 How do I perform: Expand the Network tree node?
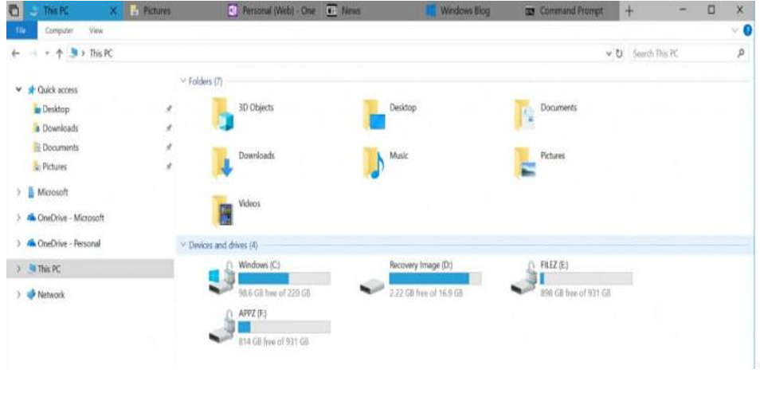(19, 295)
